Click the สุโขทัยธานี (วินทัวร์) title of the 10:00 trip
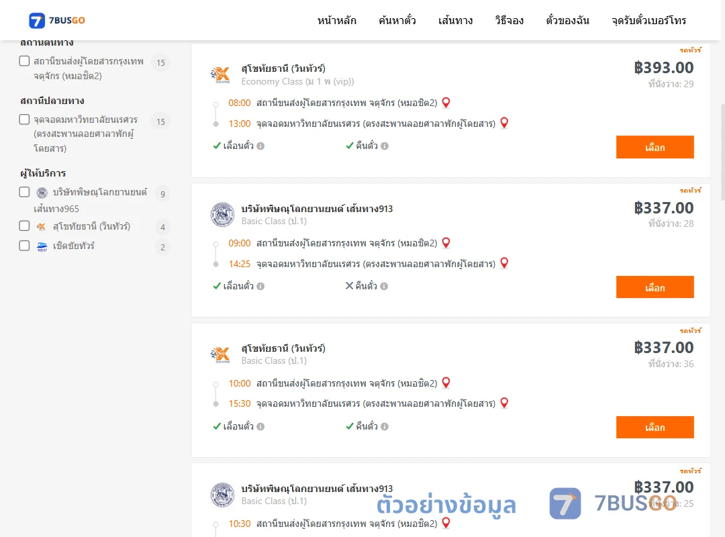This screenshot has width=725, height=537. pos(283,348)
